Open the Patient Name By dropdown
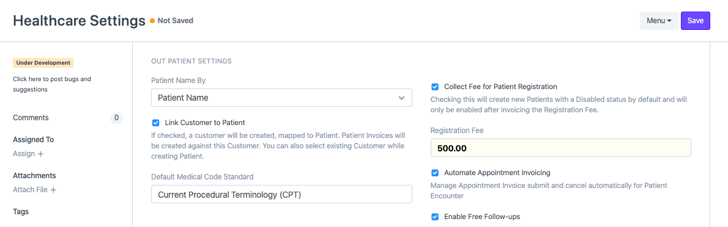 pyautogui.click(x=281, y=98)
